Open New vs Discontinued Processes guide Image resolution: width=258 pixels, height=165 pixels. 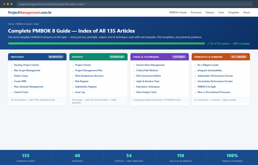(x=214, y=92)
